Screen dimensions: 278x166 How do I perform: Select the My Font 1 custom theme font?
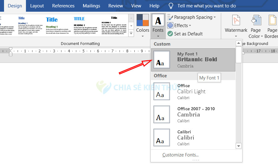coord(193,60)
